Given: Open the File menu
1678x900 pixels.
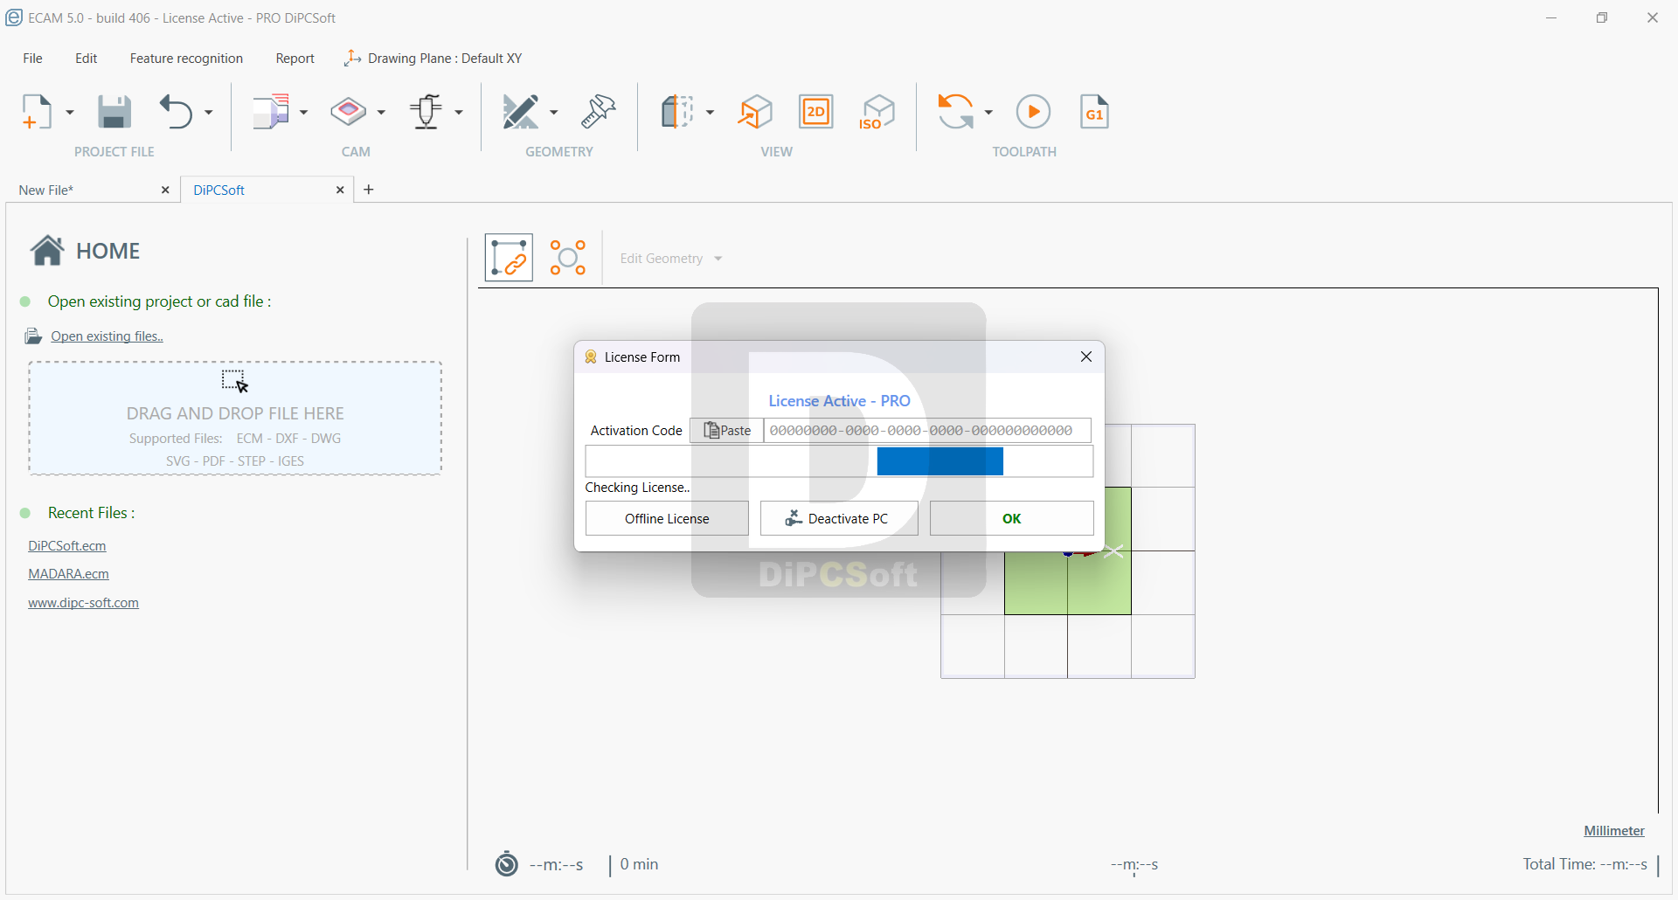Looking at the screenshot, I should click(x=32, y=59).
